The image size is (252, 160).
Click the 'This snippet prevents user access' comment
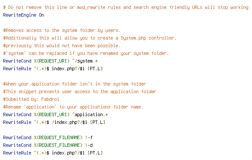click(x=80, y=91)
